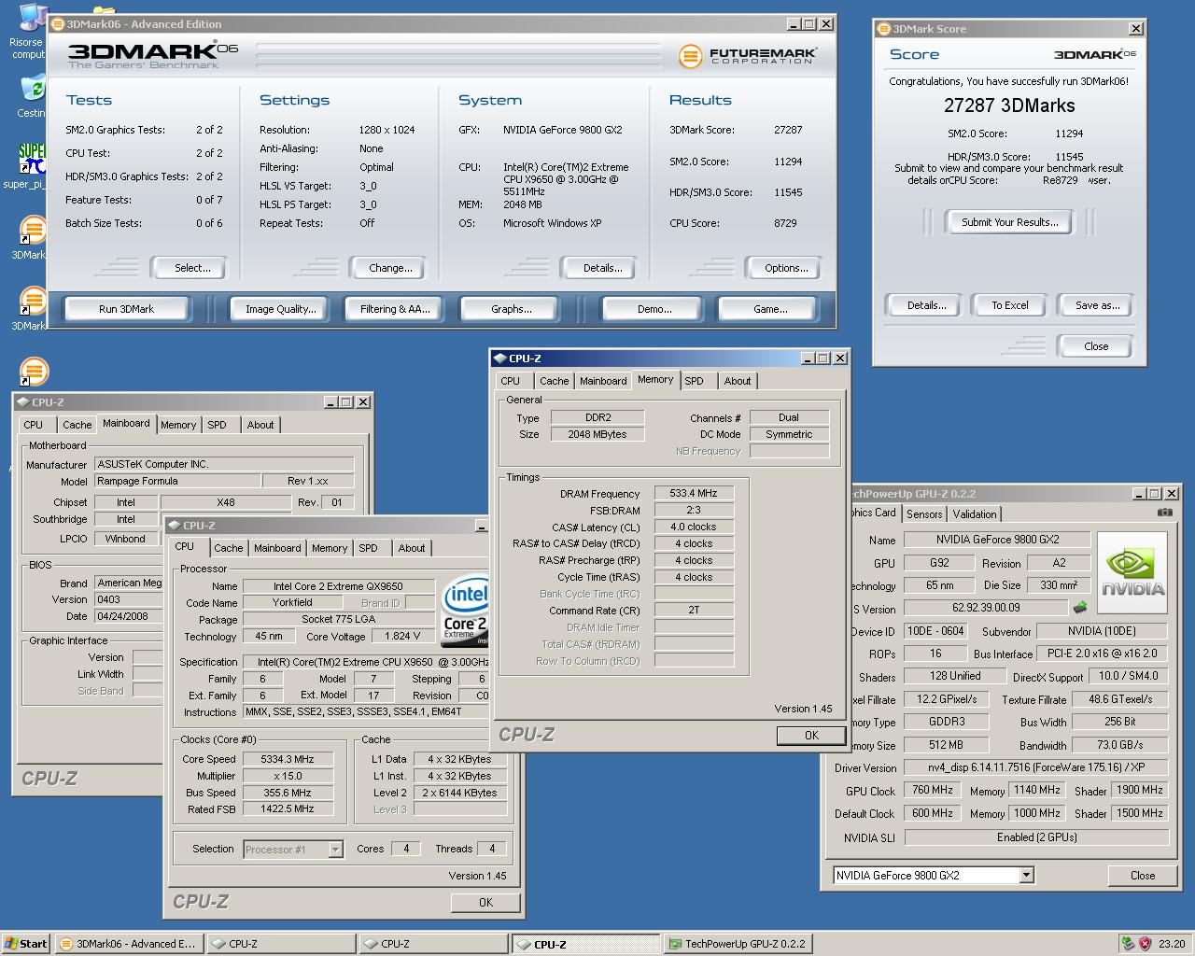
Task: Click the Driver Version field in GPU-Z
Action: [x=1036, y=767]
